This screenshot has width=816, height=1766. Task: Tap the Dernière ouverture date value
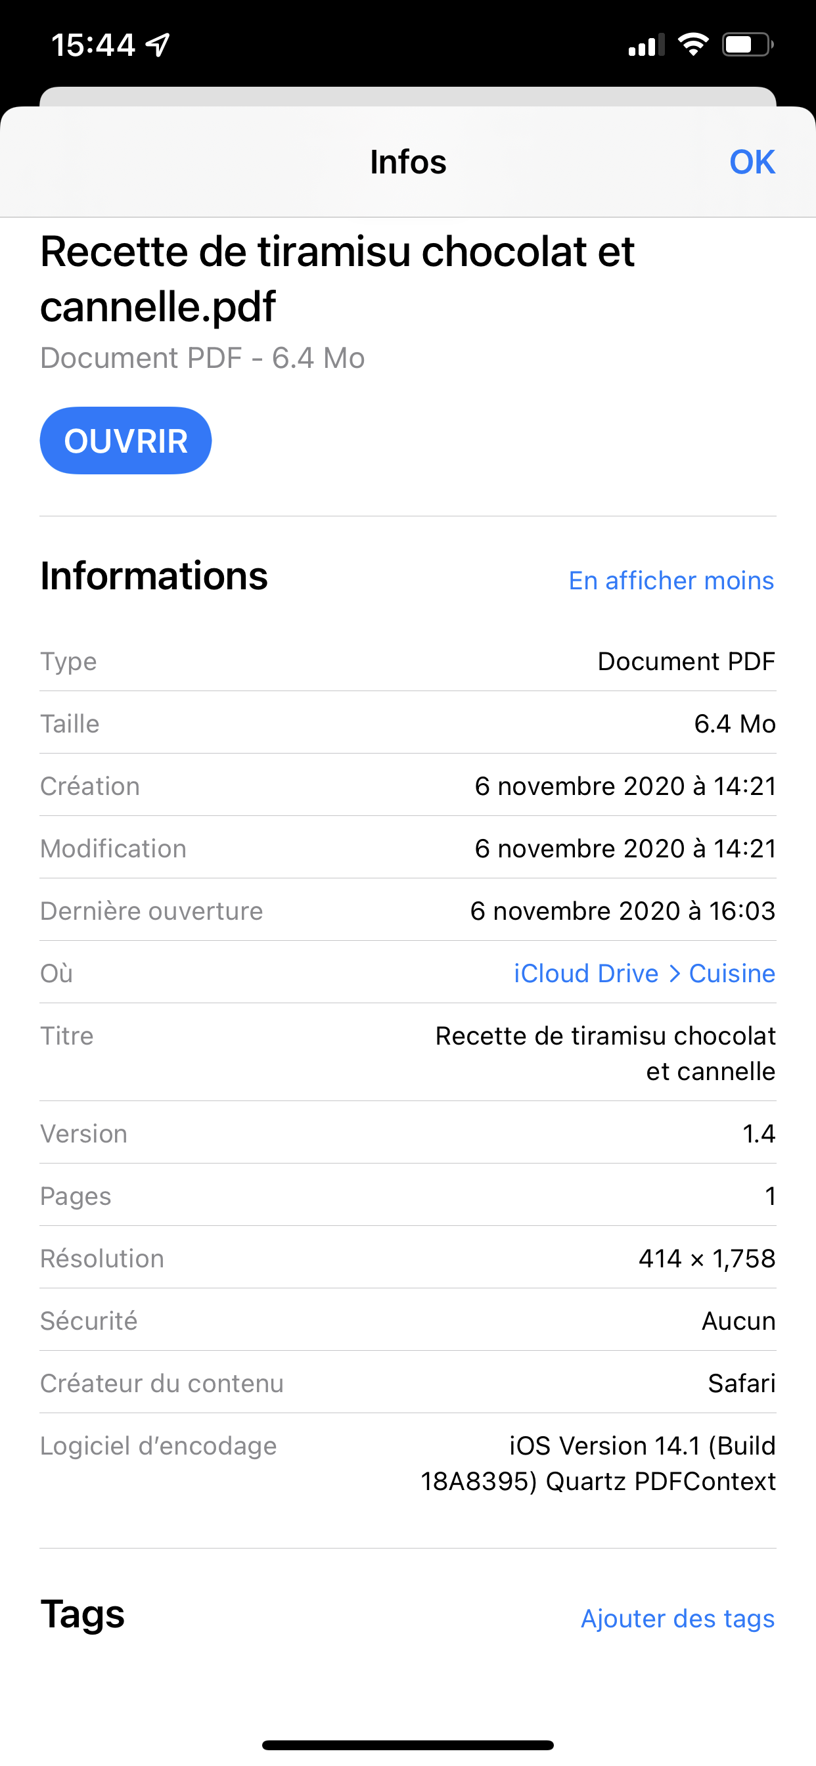pos(622,911)
